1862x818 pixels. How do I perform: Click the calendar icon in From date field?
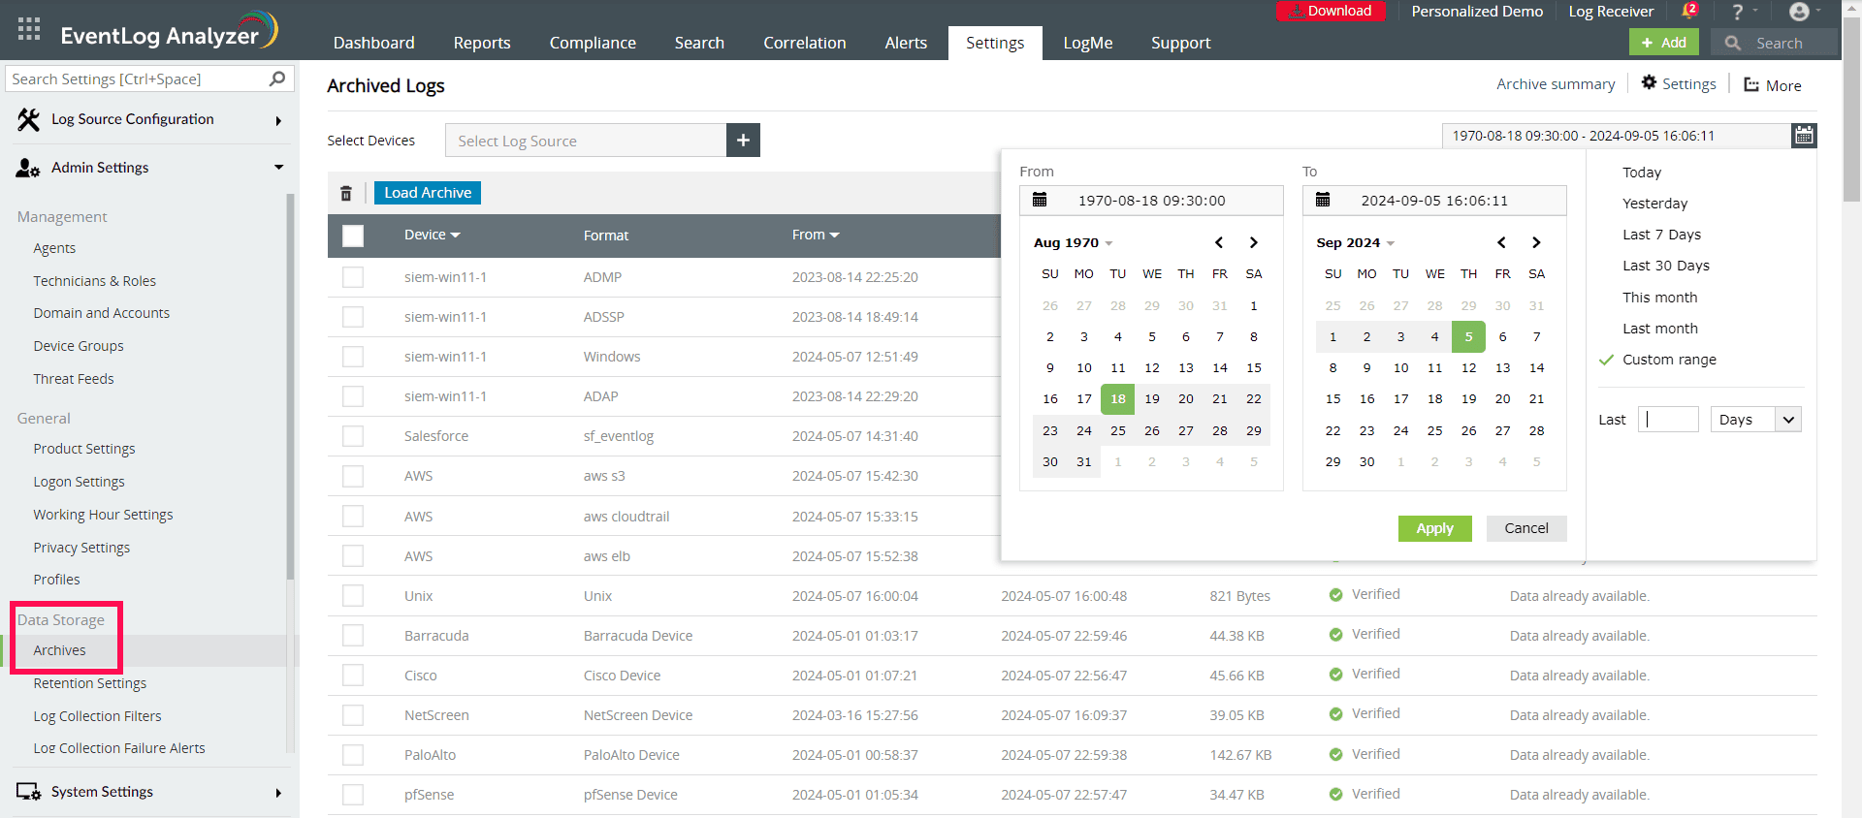pos(1040,200)
